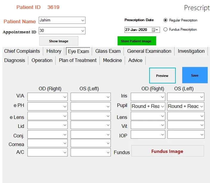The width and height of the screenshot is (210, 183).
Task: Open the General Examination tab
Action: point(149,51)
